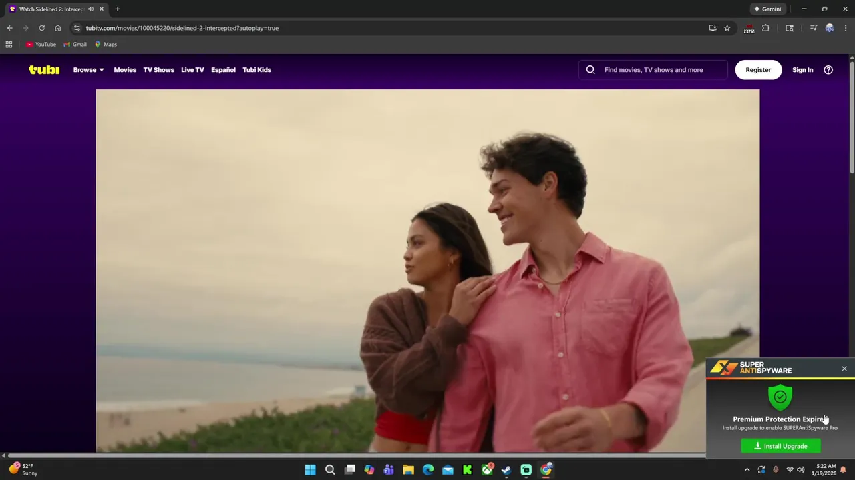Open Copilot from the taskbar
The image size is (855, 480).
[369, 470]
